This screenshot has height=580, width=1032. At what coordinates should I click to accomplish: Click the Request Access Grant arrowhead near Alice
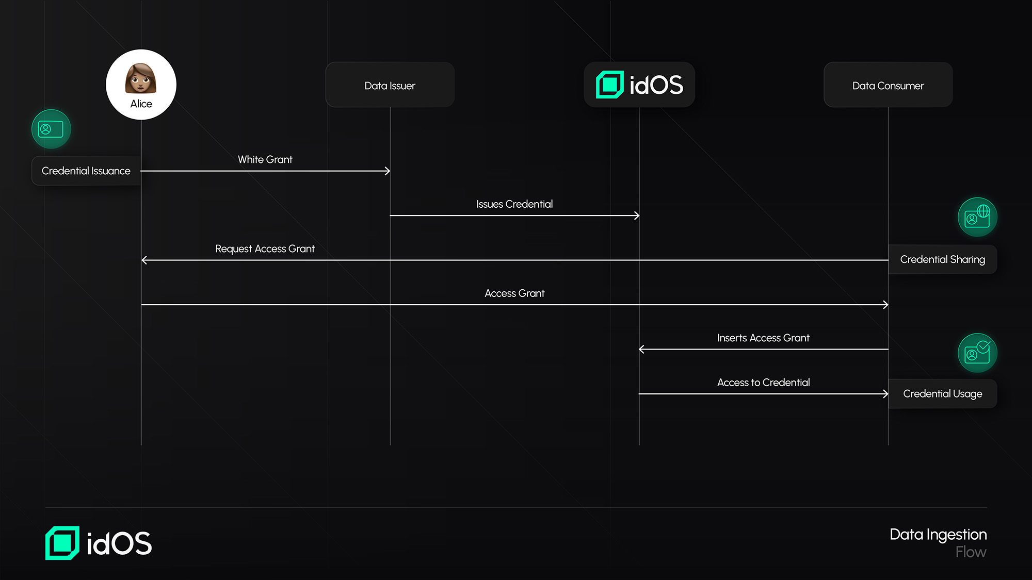[x=144, y=260]
